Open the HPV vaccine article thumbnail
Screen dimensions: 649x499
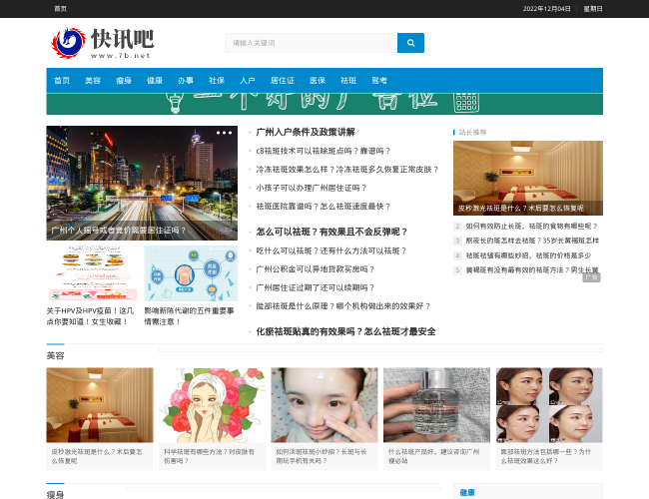pyautogui.click(x=92, y=272)
